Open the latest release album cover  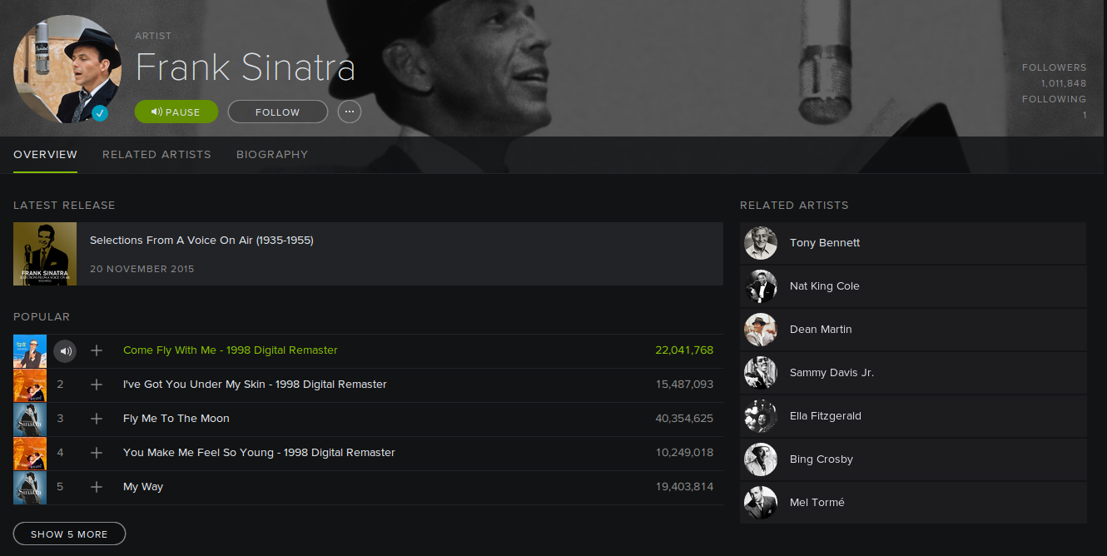point(45,254)
